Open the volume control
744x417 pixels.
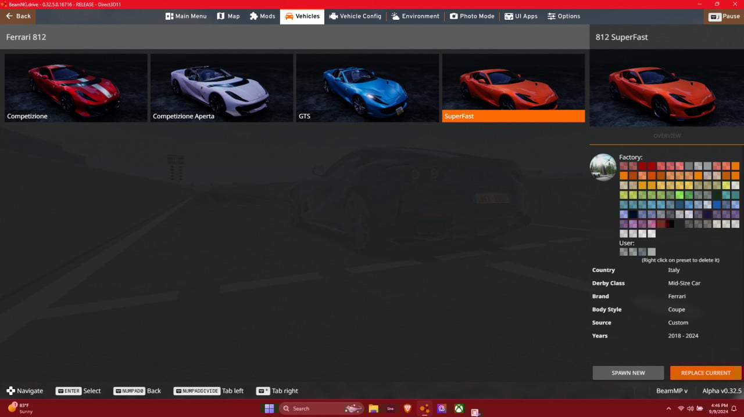[690, 408]
